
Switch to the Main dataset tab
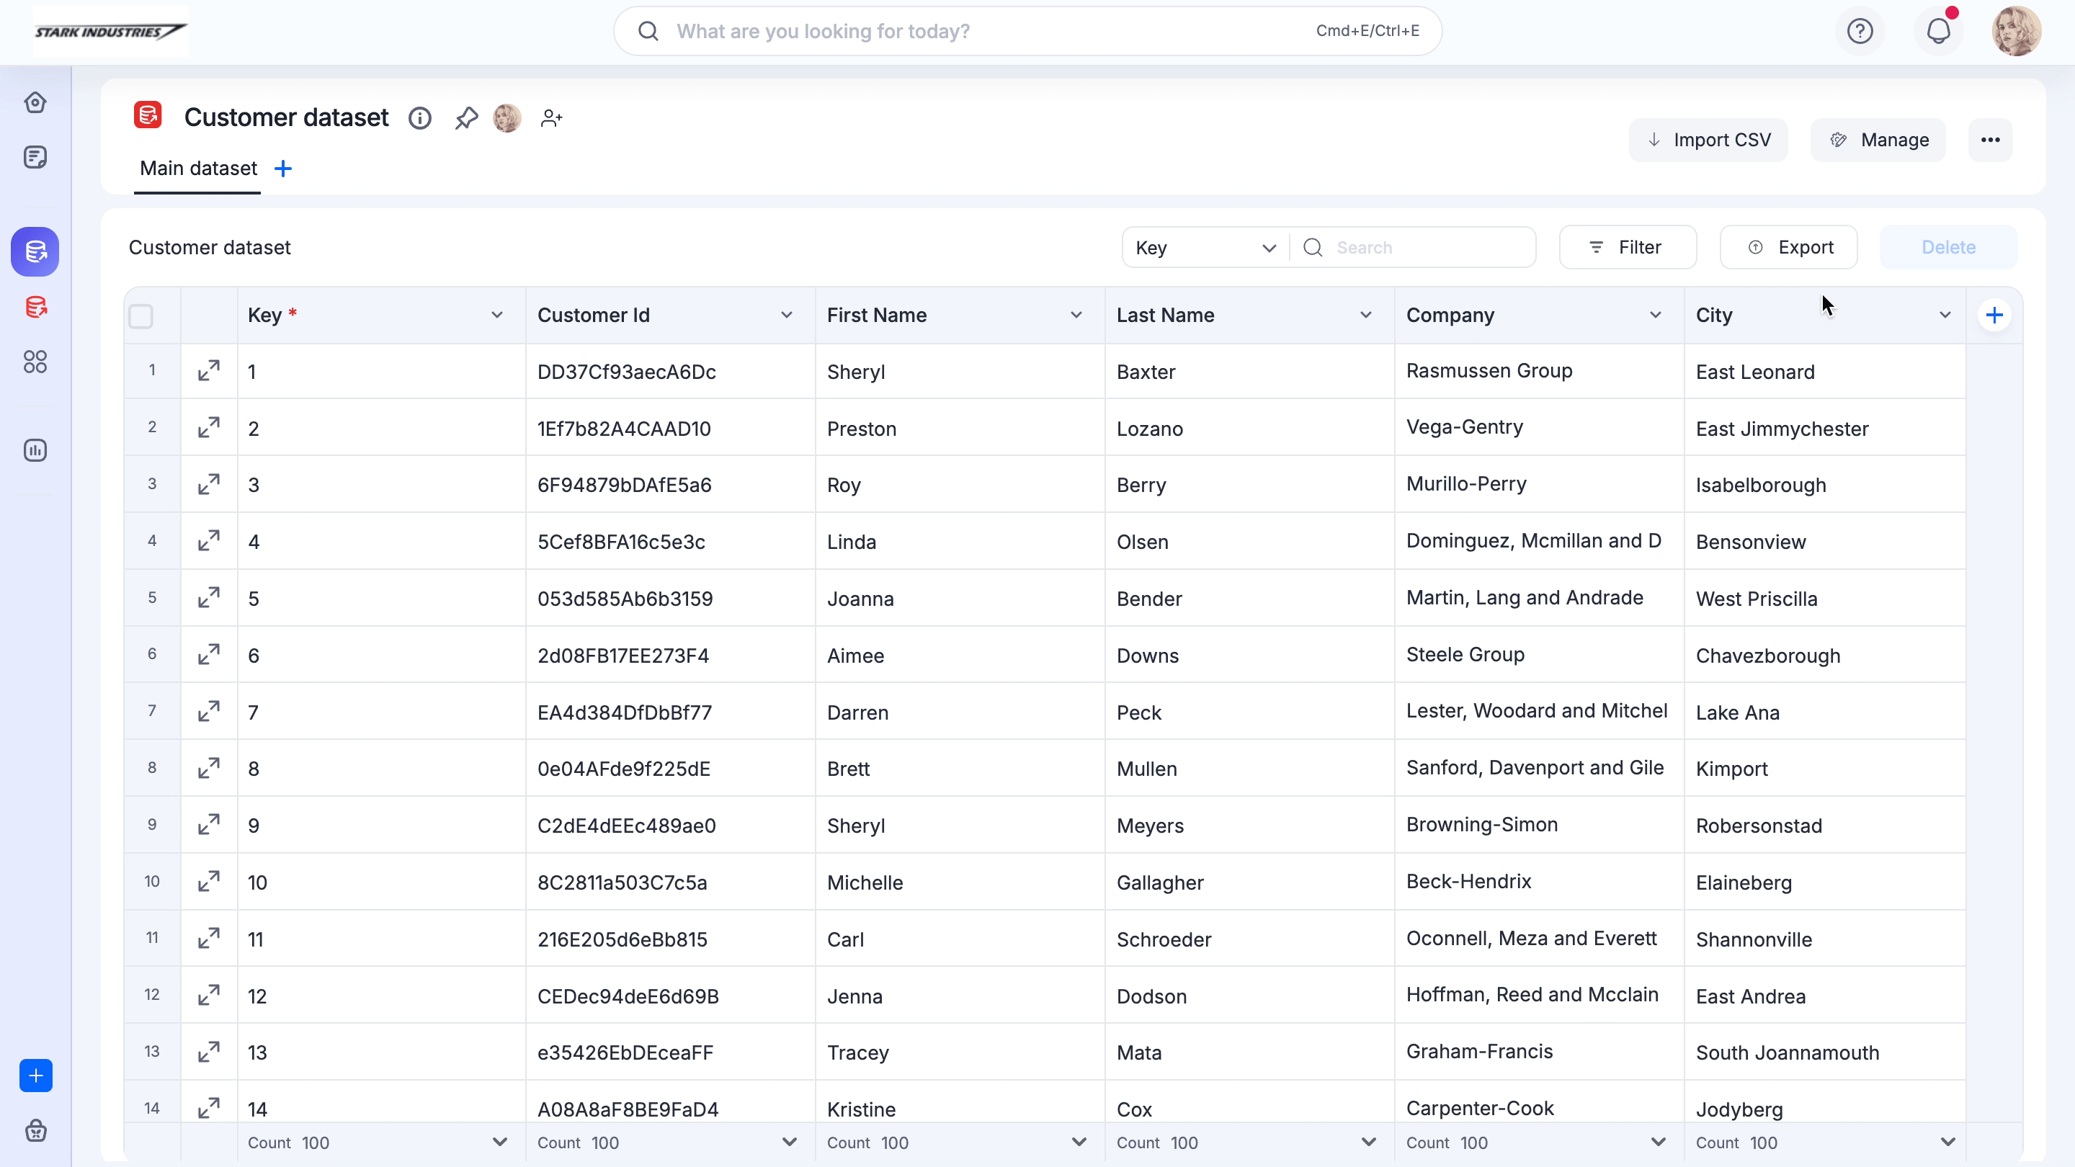198,169
